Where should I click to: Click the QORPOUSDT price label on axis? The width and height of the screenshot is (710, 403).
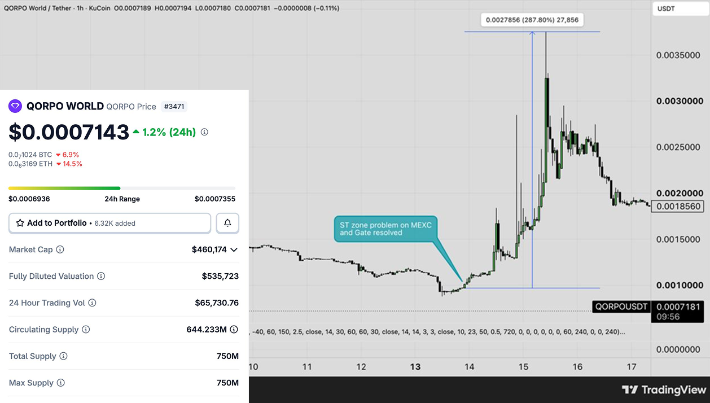[621, 307]
